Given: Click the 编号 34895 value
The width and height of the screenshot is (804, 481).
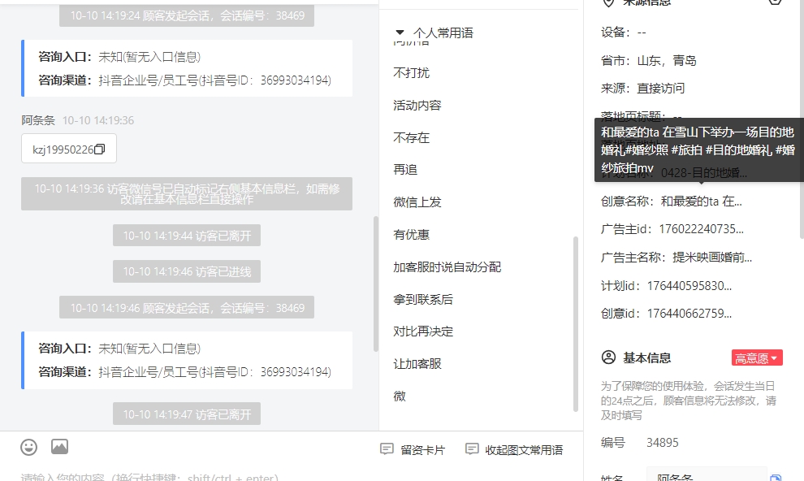Looking at the screenshot, I should coord(662,443).
